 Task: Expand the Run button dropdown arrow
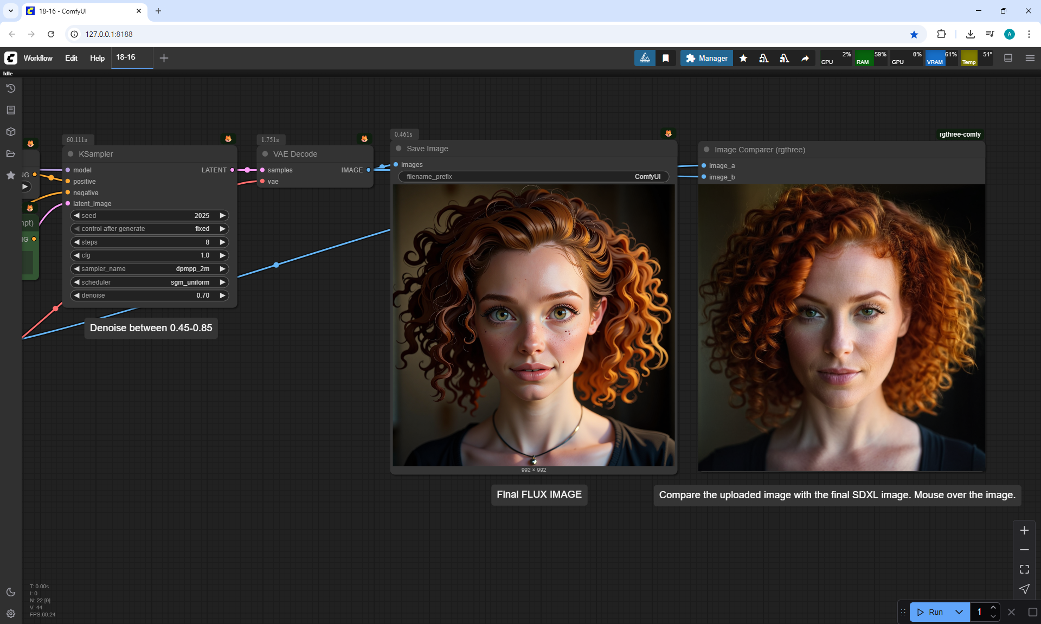[x=959, y=612]
